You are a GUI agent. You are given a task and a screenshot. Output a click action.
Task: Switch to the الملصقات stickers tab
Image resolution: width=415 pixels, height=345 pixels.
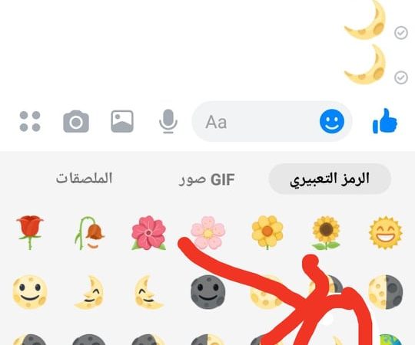point(85,179)
